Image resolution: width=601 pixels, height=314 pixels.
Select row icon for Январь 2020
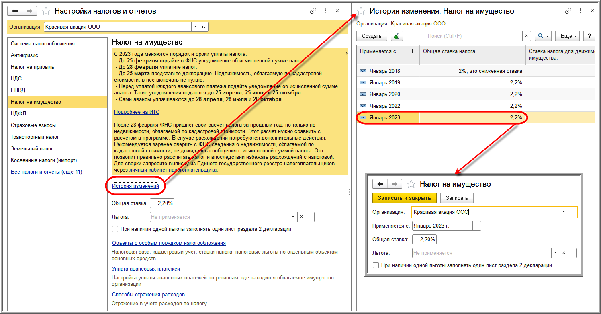[363, 94]
